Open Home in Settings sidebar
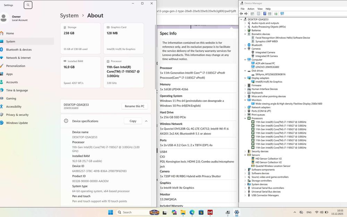347x217 pixels. 27,33
